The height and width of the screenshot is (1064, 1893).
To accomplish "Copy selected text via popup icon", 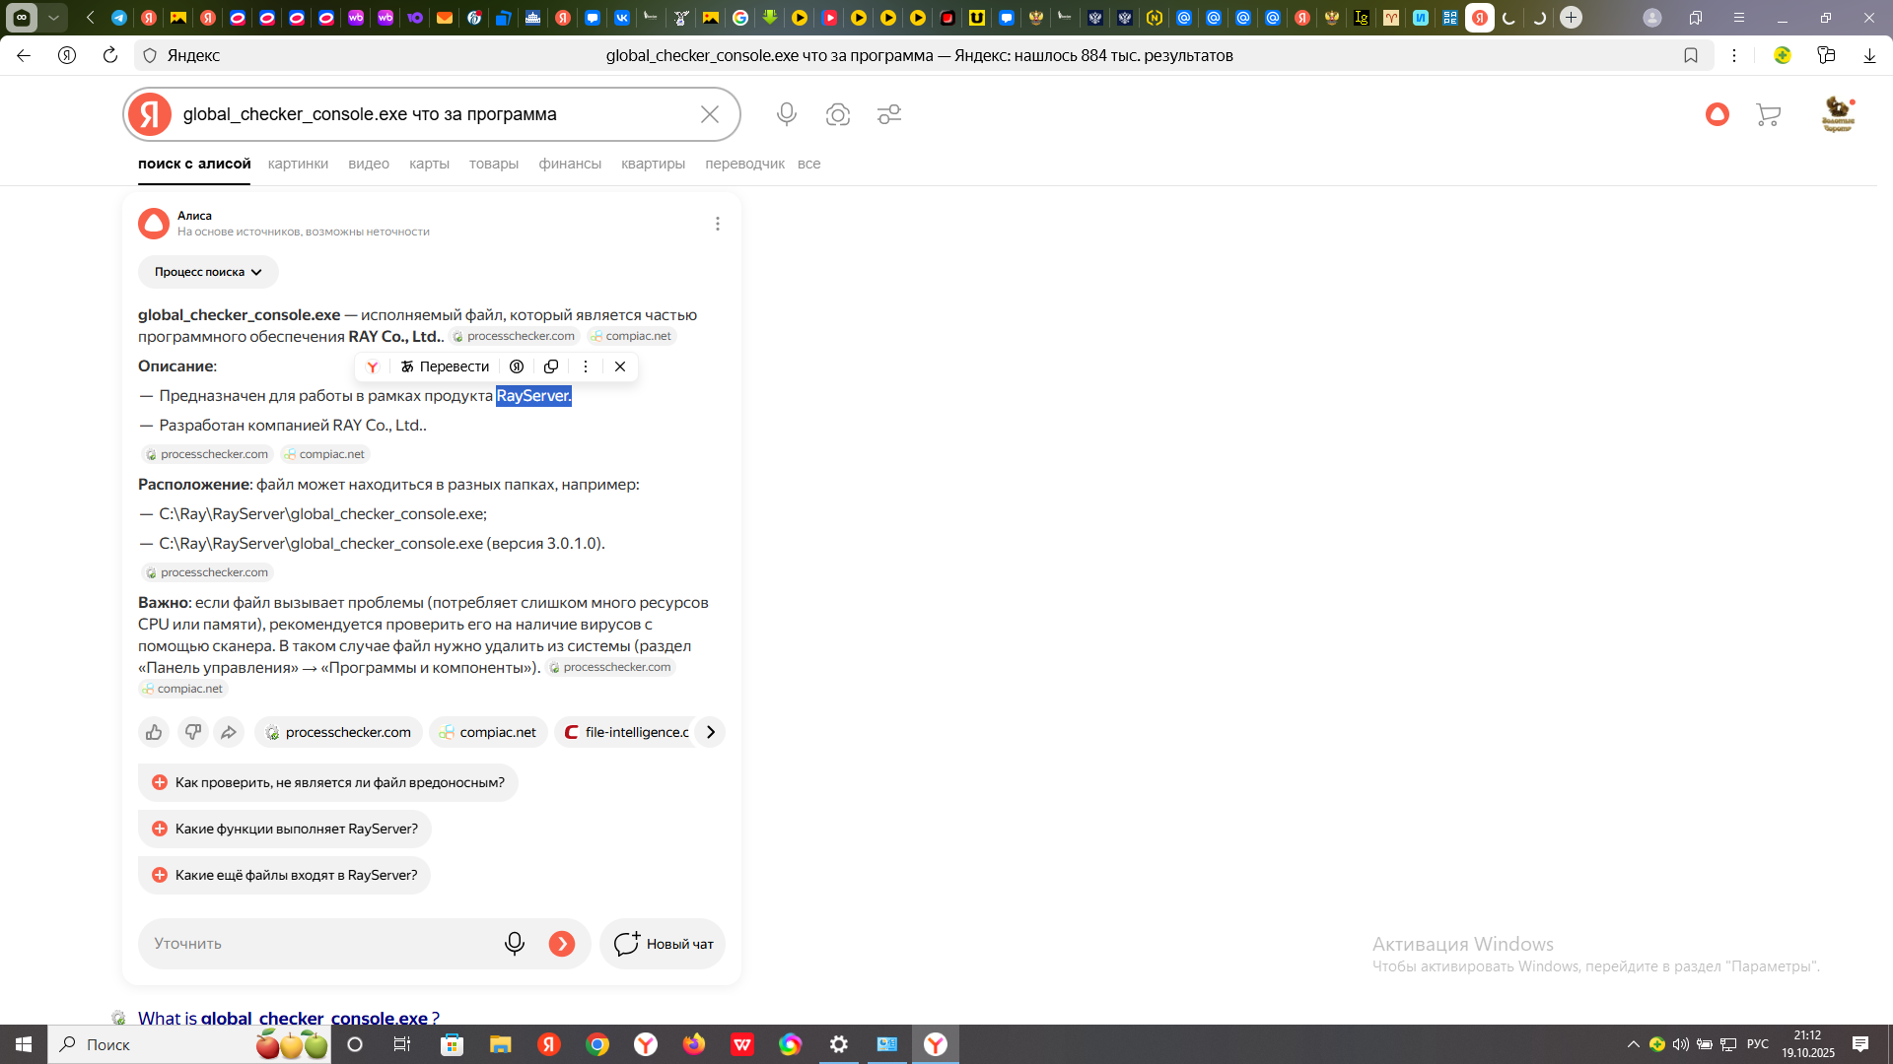I will pos(551,366).
